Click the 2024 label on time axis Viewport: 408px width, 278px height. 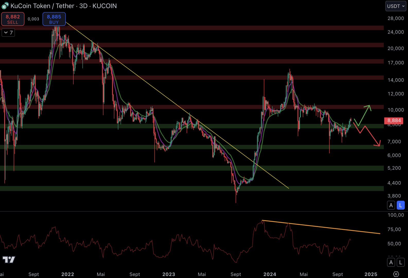(270, 274)
